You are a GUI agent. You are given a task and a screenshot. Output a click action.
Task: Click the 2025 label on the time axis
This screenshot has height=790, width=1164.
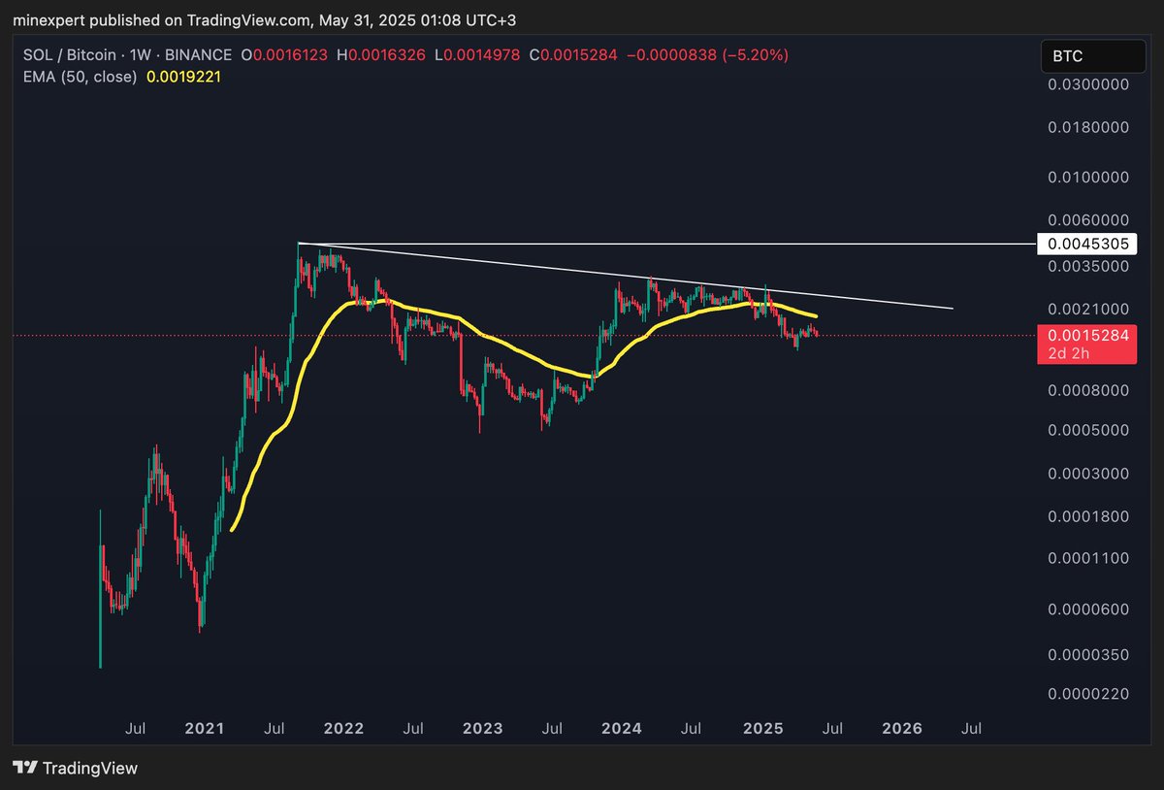tap(762, 728)
